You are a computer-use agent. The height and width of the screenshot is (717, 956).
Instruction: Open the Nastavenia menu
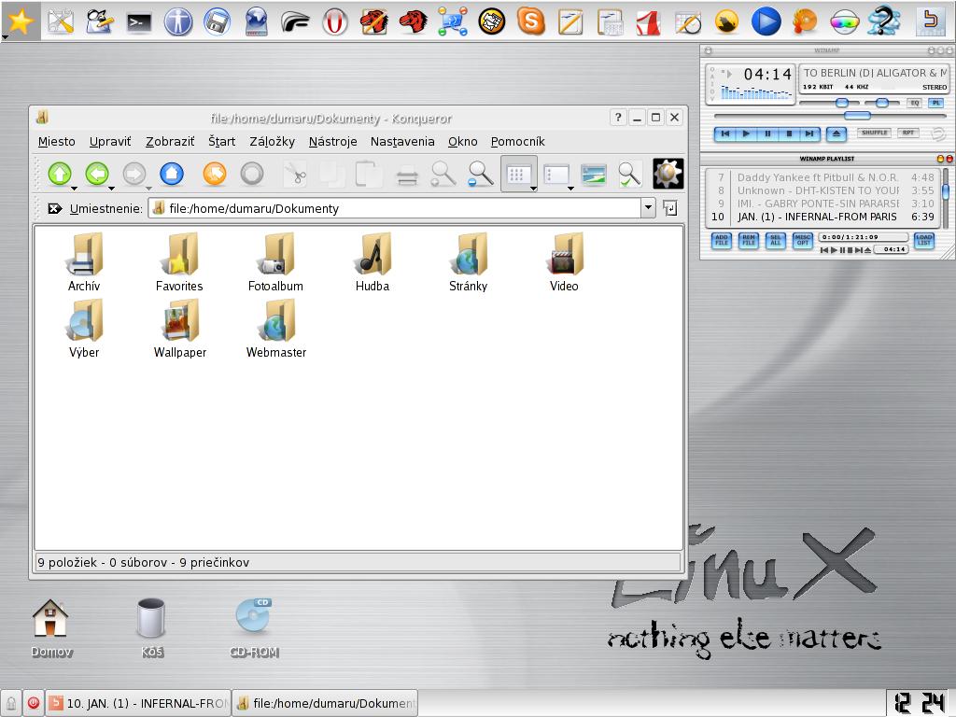pyautogui.click(x=402, y=142)
